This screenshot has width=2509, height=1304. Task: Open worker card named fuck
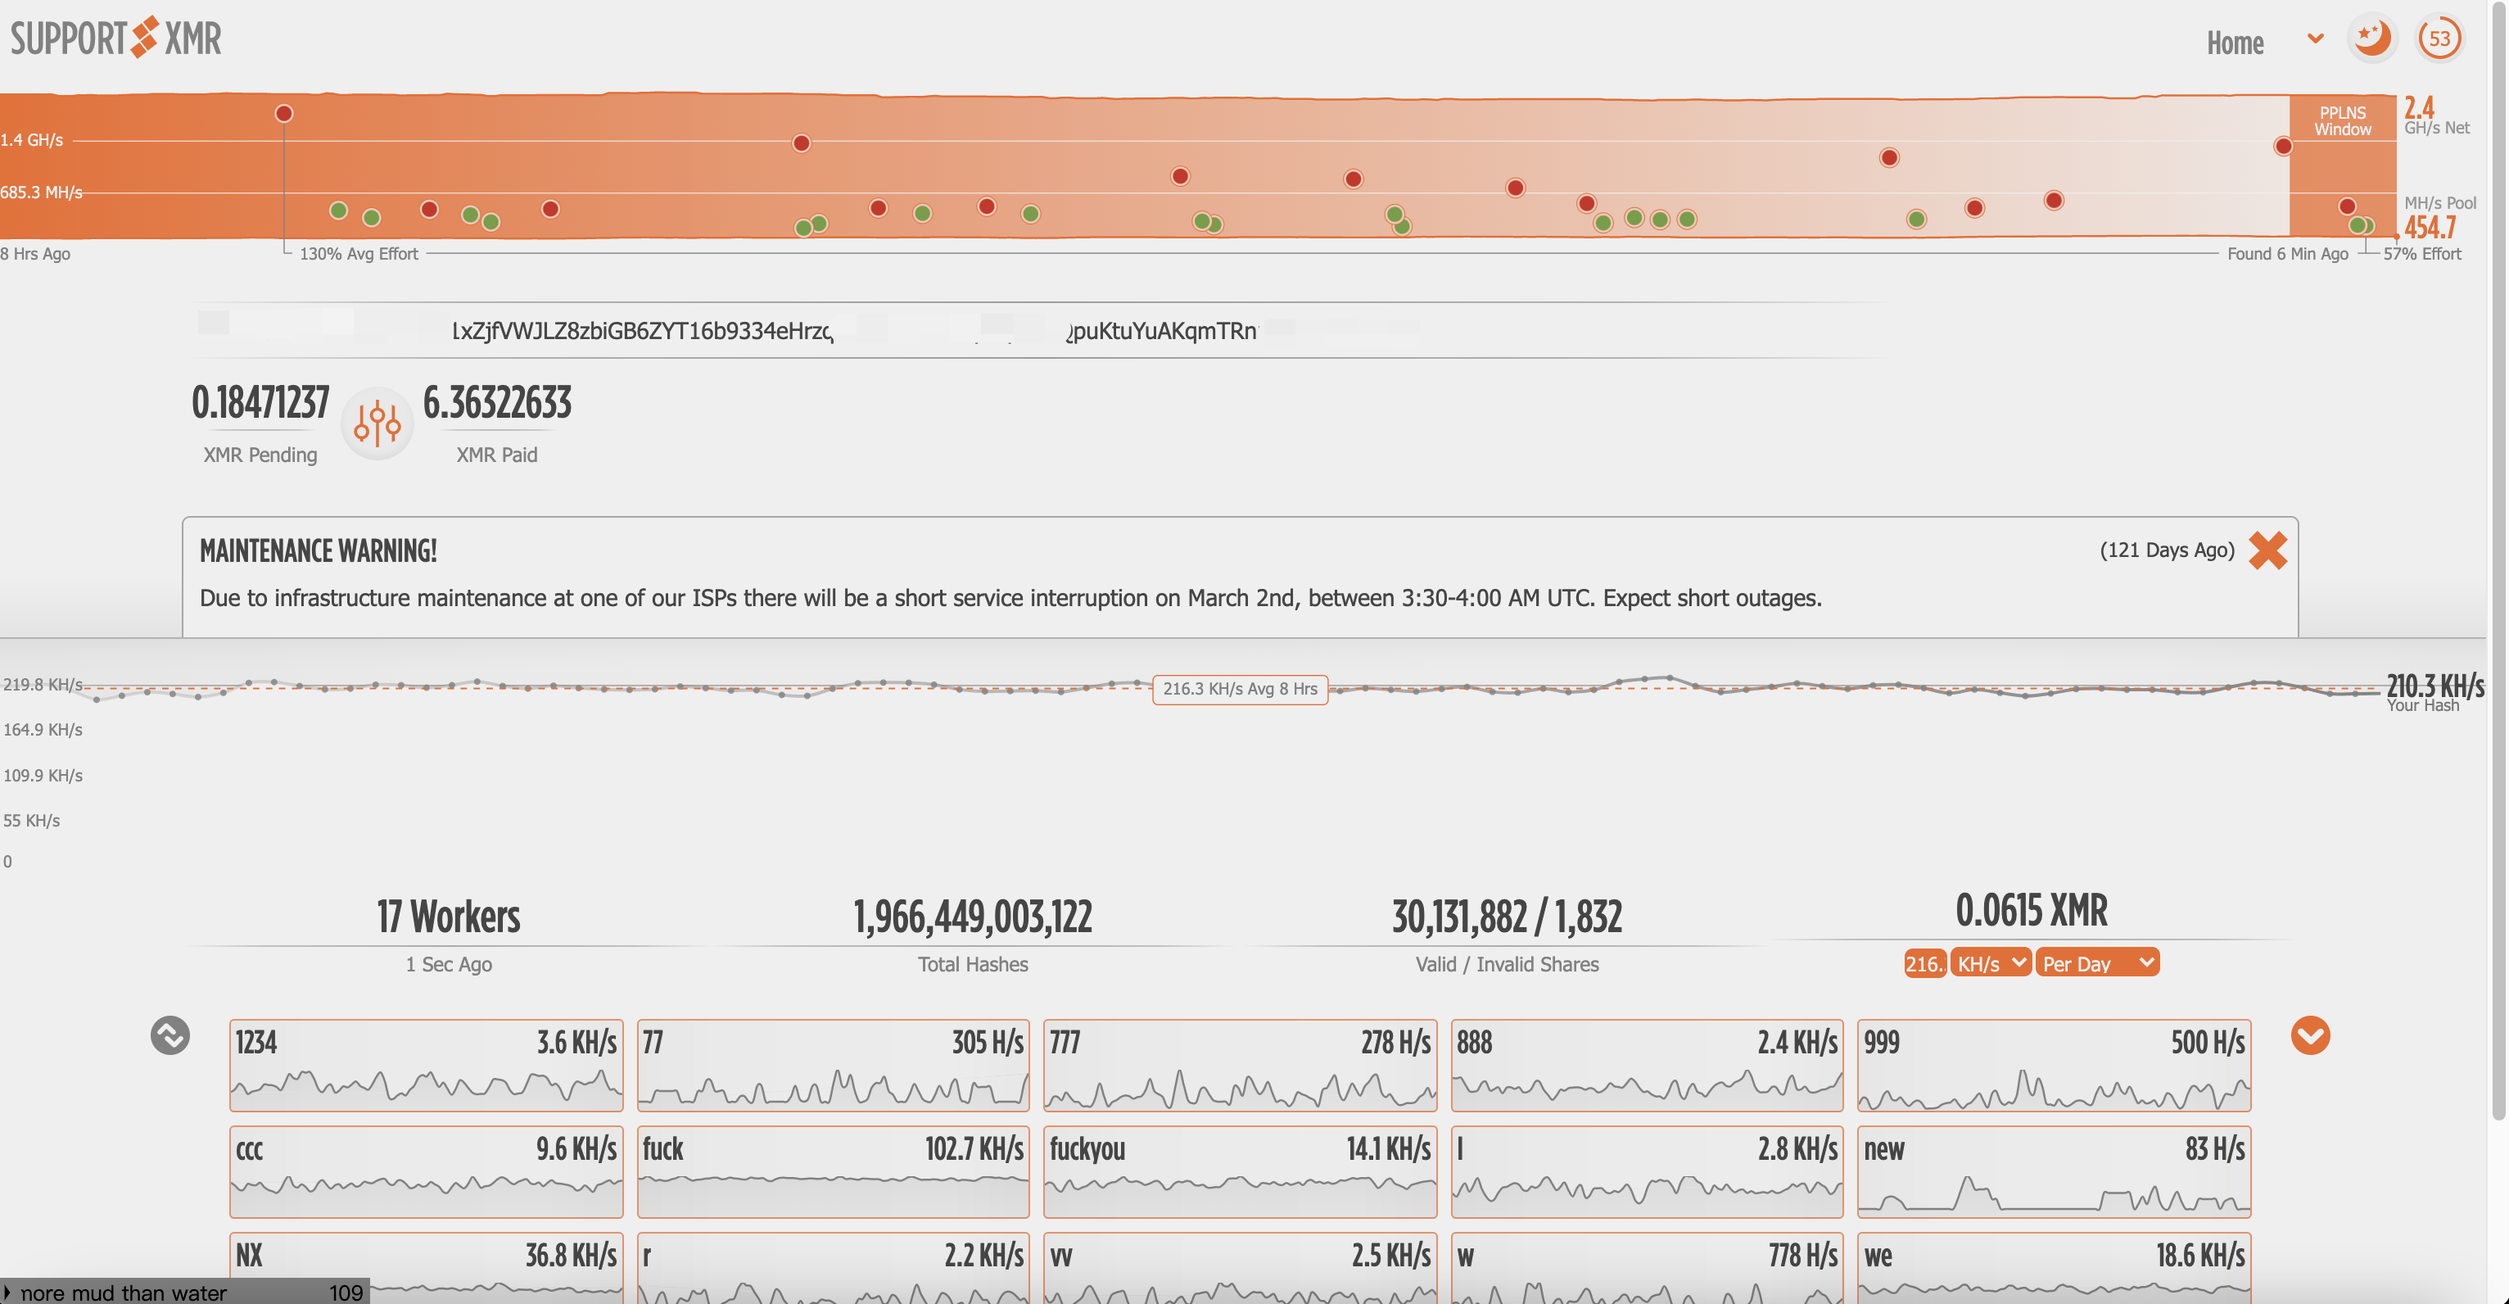click(x=833, y=1171)
